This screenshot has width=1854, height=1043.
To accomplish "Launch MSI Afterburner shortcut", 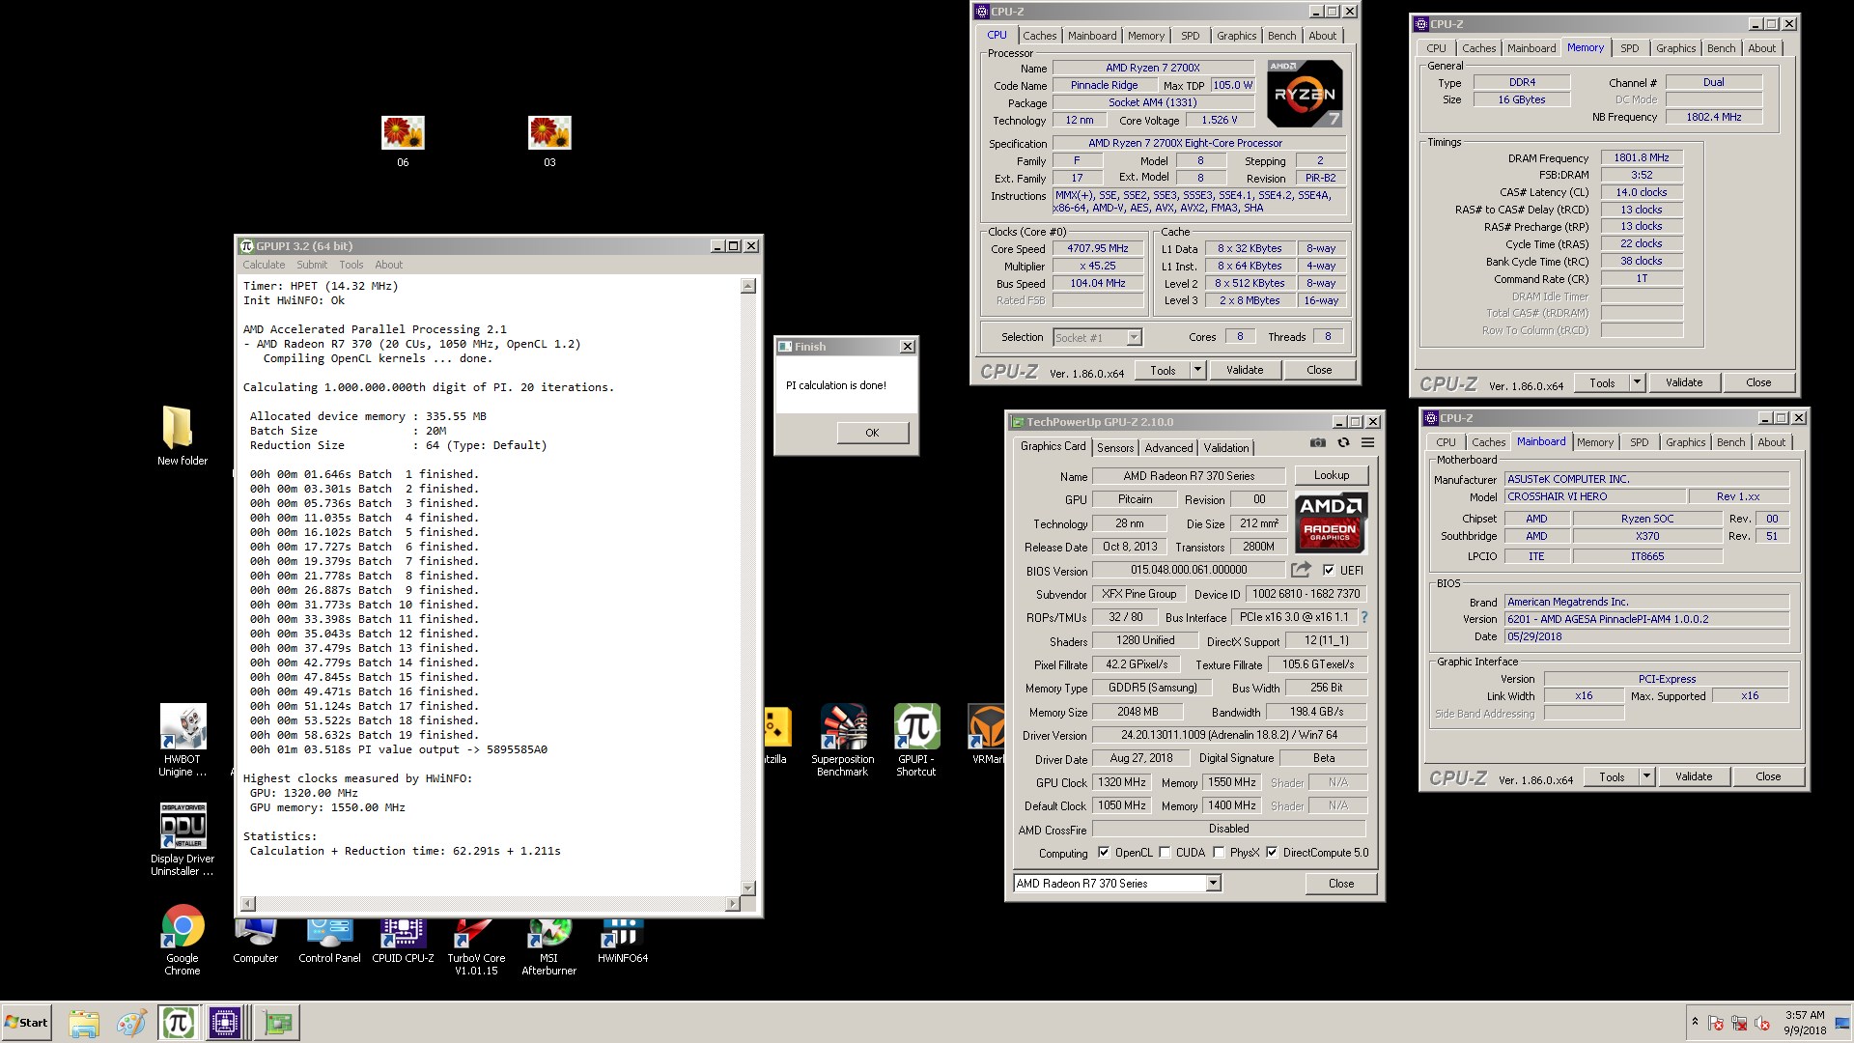I will (x=549, y=946).
